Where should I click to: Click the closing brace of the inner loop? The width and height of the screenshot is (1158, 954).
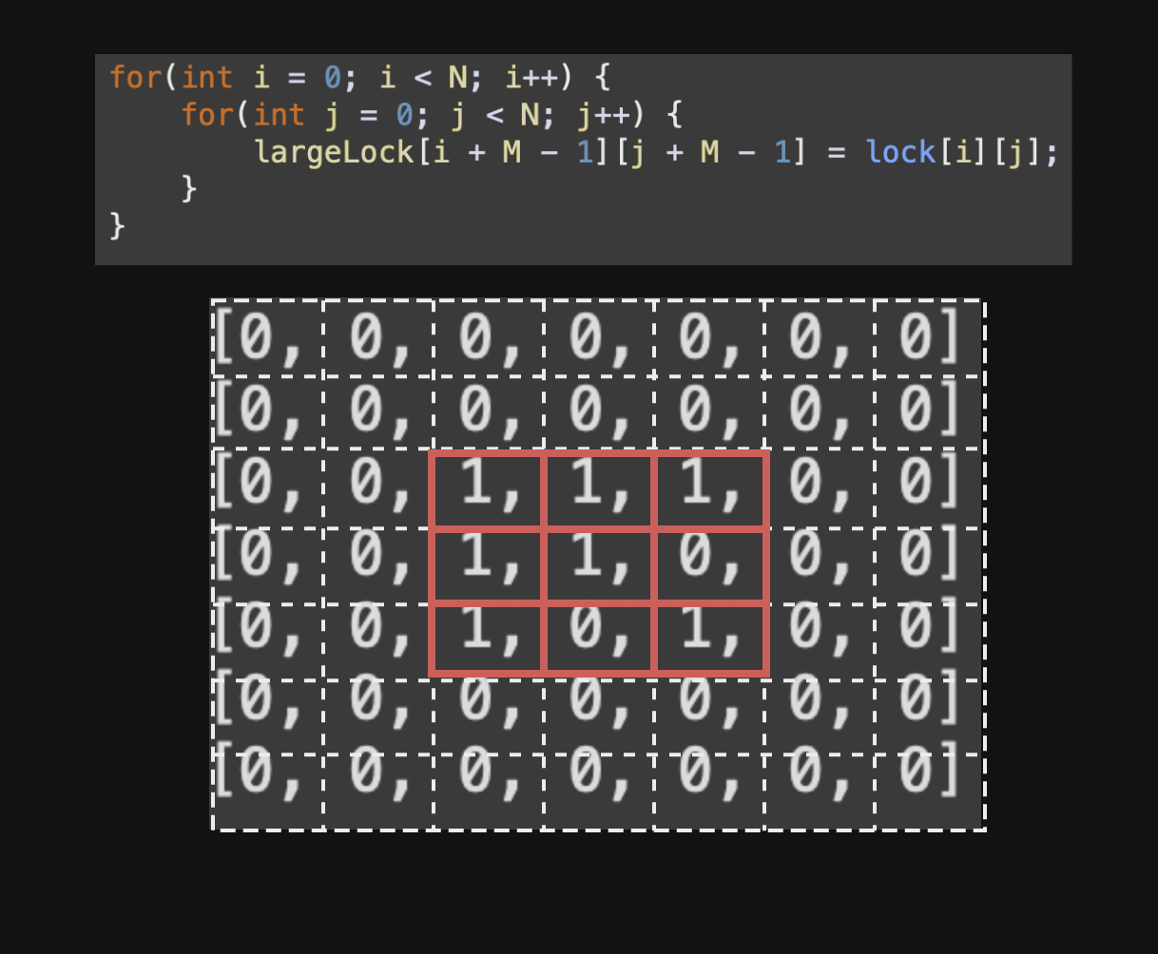click(x=188, y=188)
